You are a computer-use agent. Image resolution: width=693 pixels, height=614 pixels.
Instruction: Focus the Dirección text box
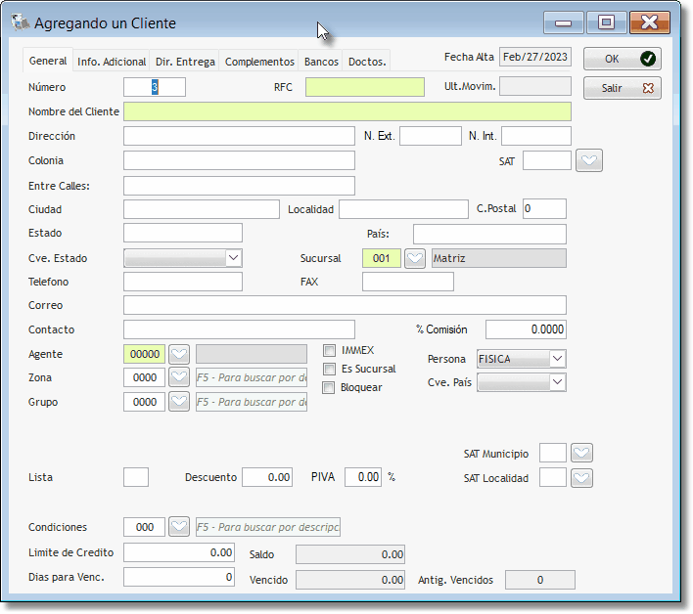[239, 136]
